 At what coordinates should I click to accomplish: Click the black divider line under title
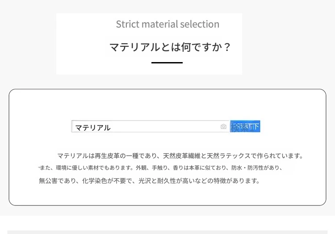[167, 63]
